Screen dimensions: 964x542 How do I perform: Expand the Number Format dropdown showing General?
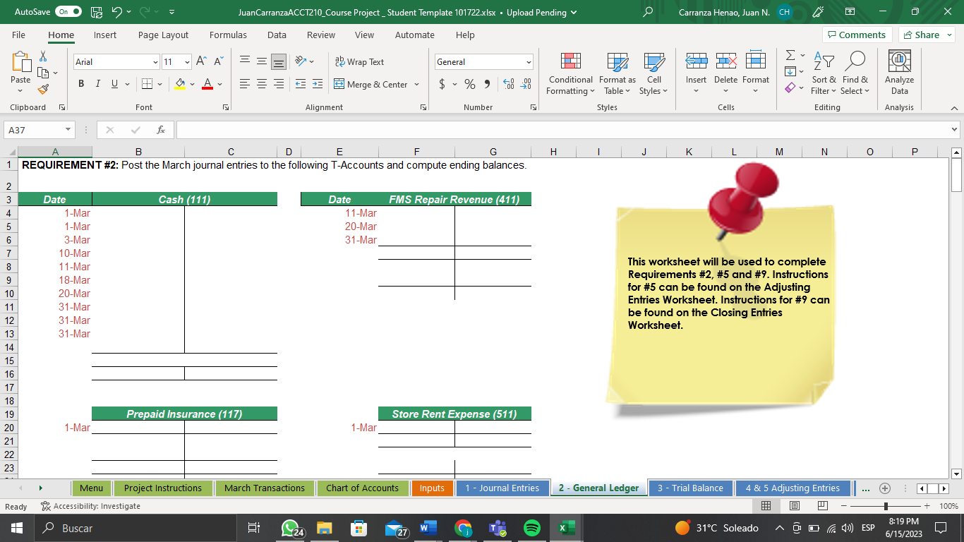529,62
